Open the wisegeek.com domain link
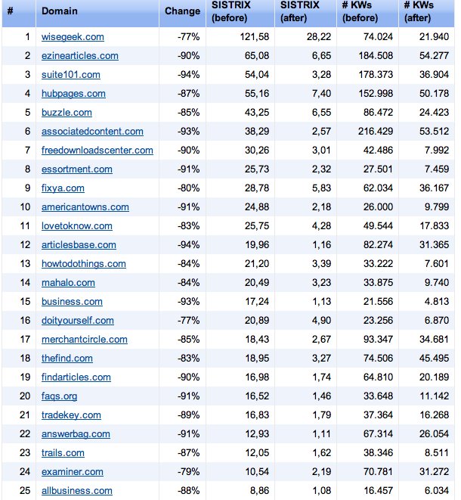Image resolution: width=461 pixels, height=500 pixels. [x=73, y=36]
